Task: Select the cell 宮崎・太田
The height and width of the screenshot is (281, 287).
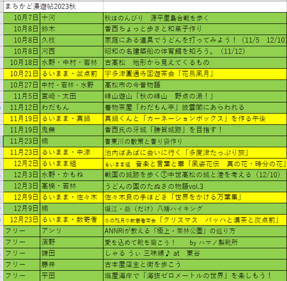Action: (71, 96)
